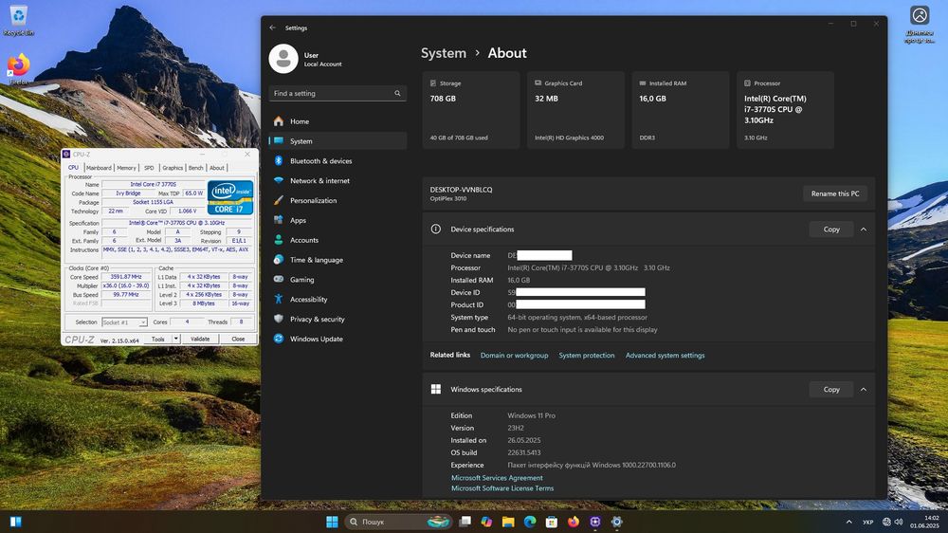Open Gaming settings

[x=337, y=280]
